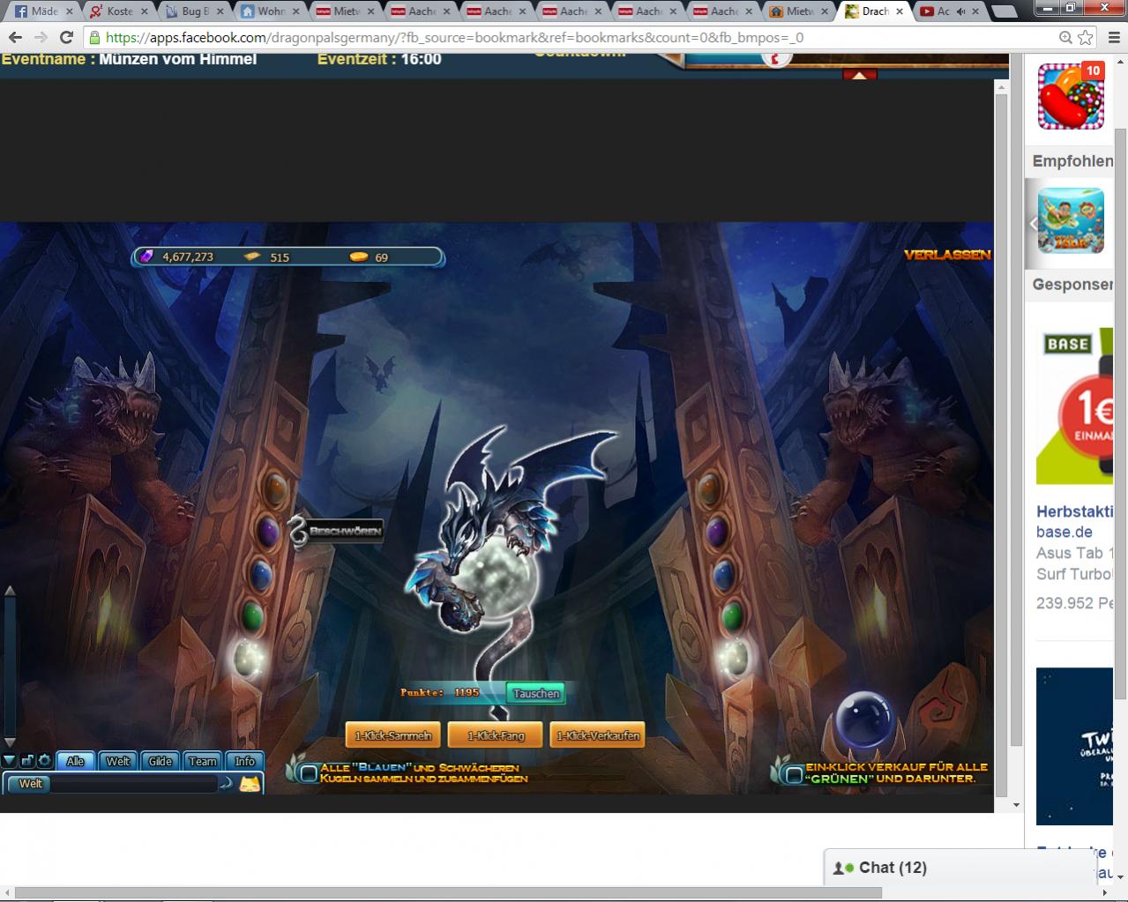Bookmark this page with star icon

(1086, 38)
